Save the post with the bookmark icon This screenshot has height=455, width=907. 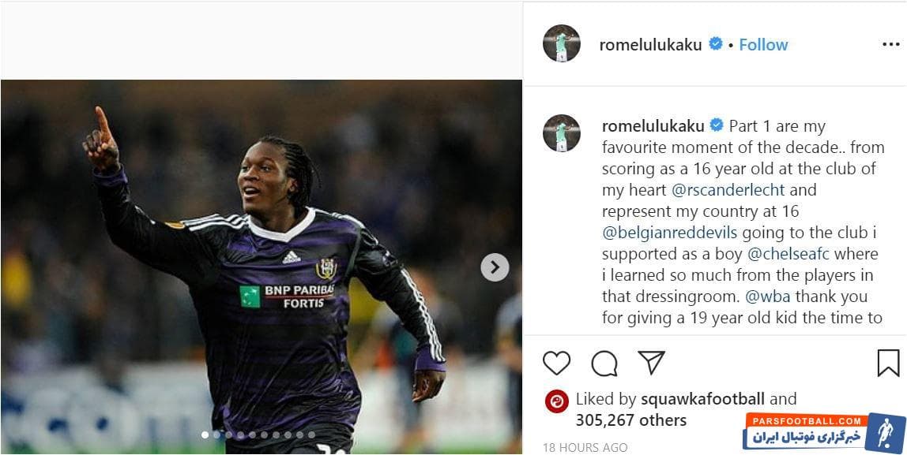tap(888, 363)
